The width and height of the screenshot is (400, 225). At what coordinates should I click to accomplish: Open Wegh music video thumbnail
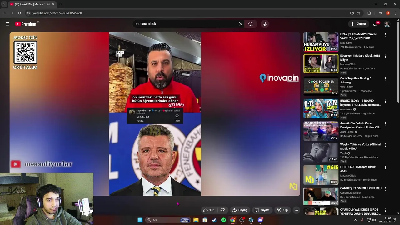tap(321, 152)
